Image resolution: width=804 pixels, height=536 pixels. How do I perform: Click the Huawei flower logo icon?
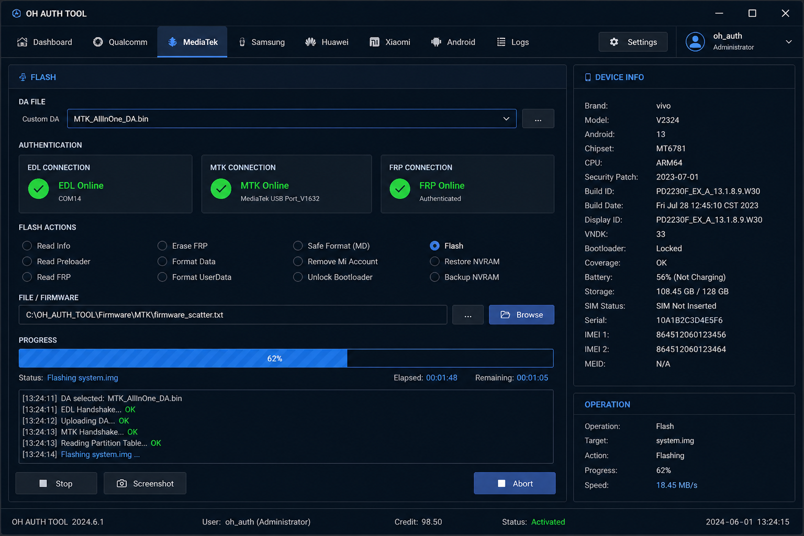(310, 42)
